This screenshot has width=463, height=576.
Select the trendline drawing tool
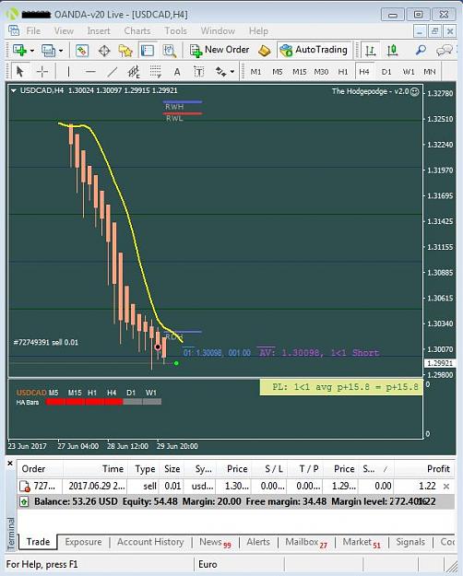click(112, 71)
